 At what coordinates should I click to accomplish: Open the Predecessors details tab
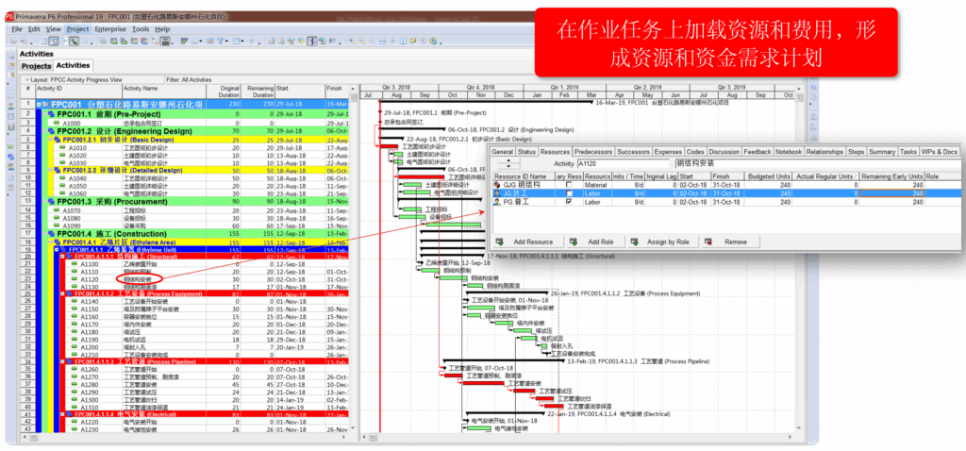(x=592, y=152)
